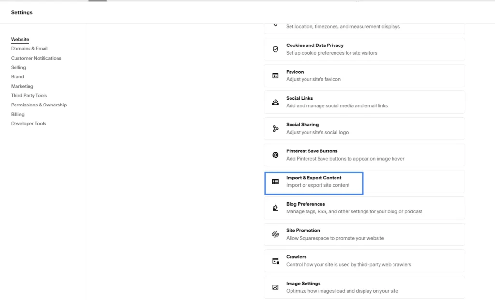Select Third Party Tools
495x300 pixels.
tap(29, 95)
